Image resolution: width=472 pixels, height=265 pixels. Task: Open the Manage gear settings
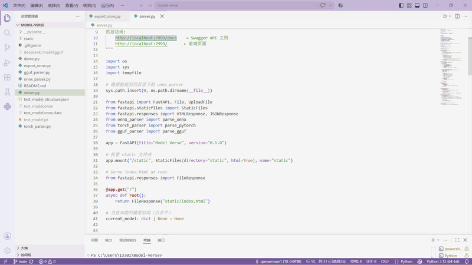7,250
